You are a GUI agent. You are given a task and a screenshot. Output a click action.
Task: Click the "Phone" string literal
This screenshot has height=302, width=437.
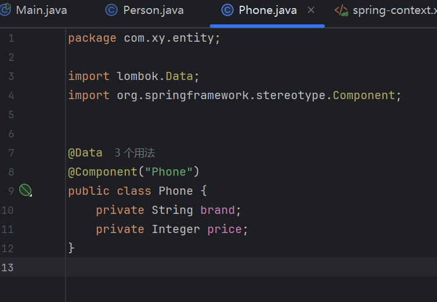tap(169, 172)
